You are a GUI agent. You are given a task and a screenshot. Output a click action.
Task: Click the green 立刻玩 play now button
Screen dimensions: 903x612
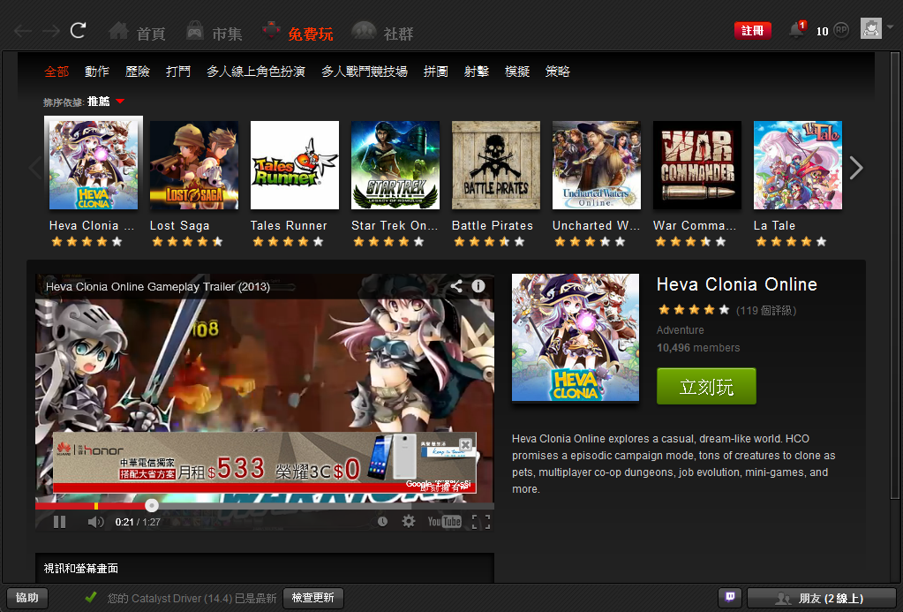pos(707,386)
